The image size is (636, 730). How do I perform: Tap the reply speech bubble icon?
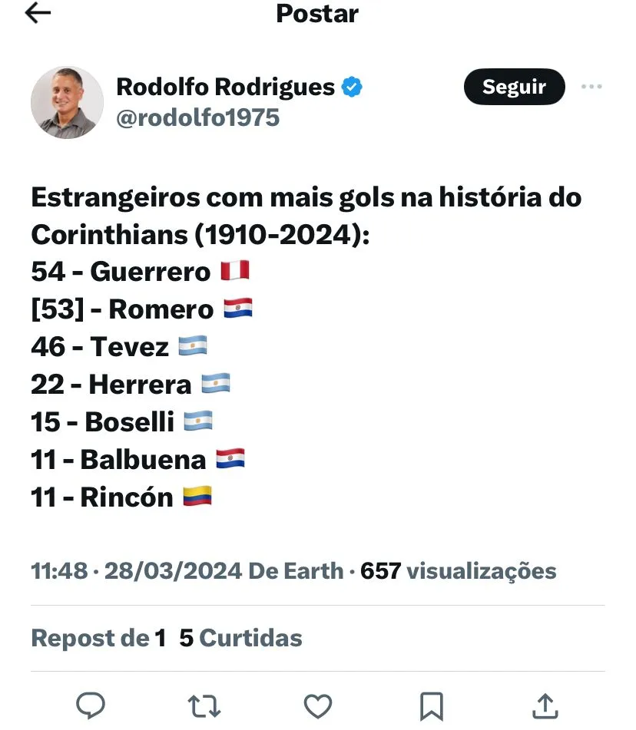coord(91,705)
